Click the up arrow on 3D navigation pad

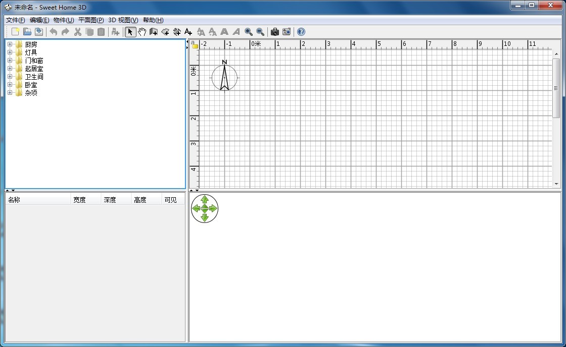(x=205, y=200)
